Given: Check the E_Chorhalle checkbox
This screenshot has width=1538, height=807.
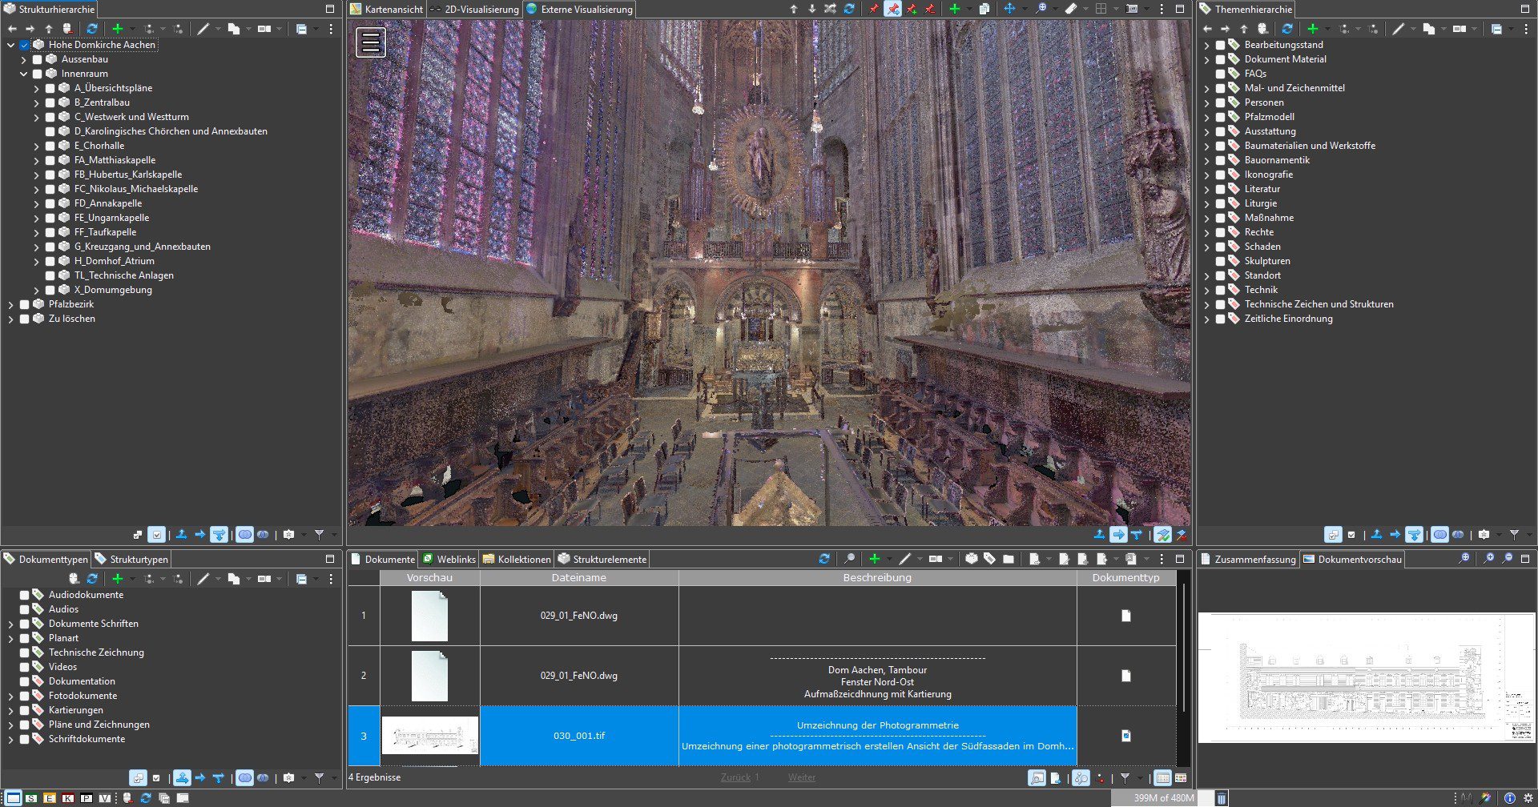Looking at the screenshot, I should point(50,146).
